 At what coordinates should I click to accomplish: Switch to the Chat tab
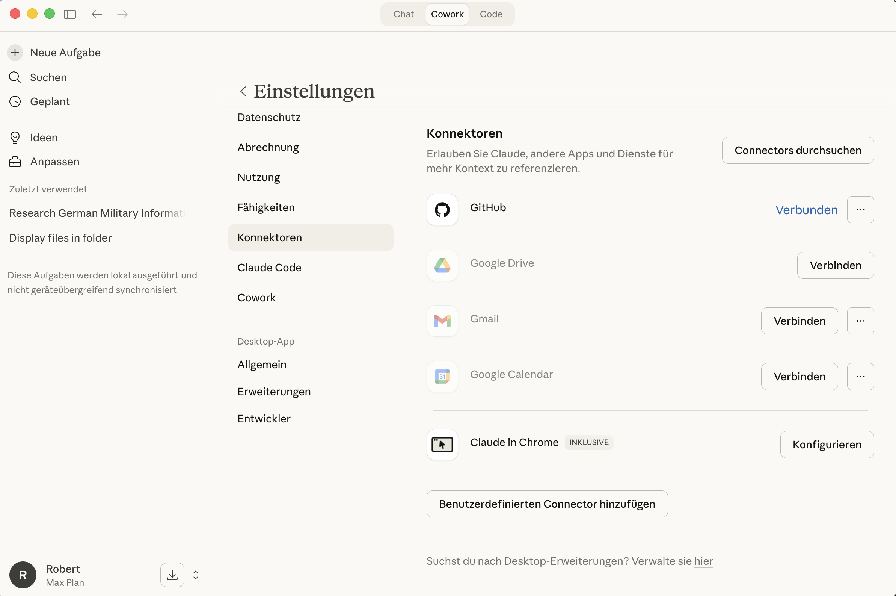click(403, 14)
